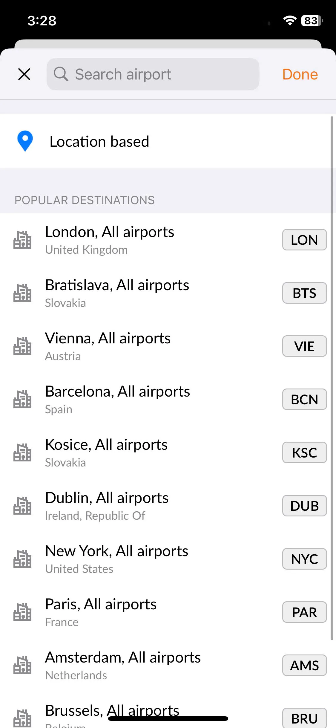336x728 pixels.
Task: Tap the city icon beside New York
Action: 22,559
